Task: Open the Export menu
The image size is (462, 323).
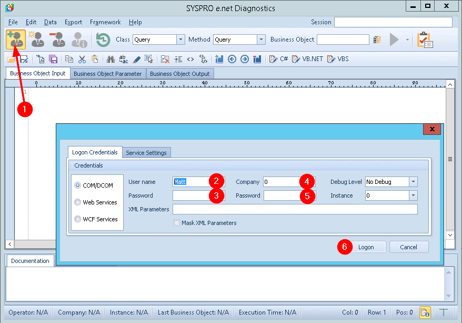Action: (73, 22)
